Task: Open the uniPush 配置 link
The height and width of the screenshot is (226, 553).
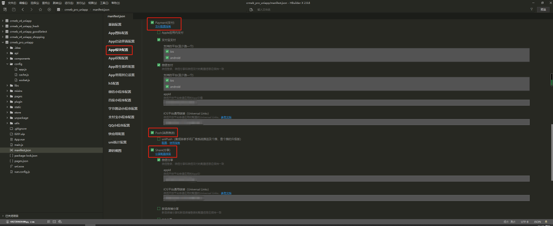Action: point(164,143)
